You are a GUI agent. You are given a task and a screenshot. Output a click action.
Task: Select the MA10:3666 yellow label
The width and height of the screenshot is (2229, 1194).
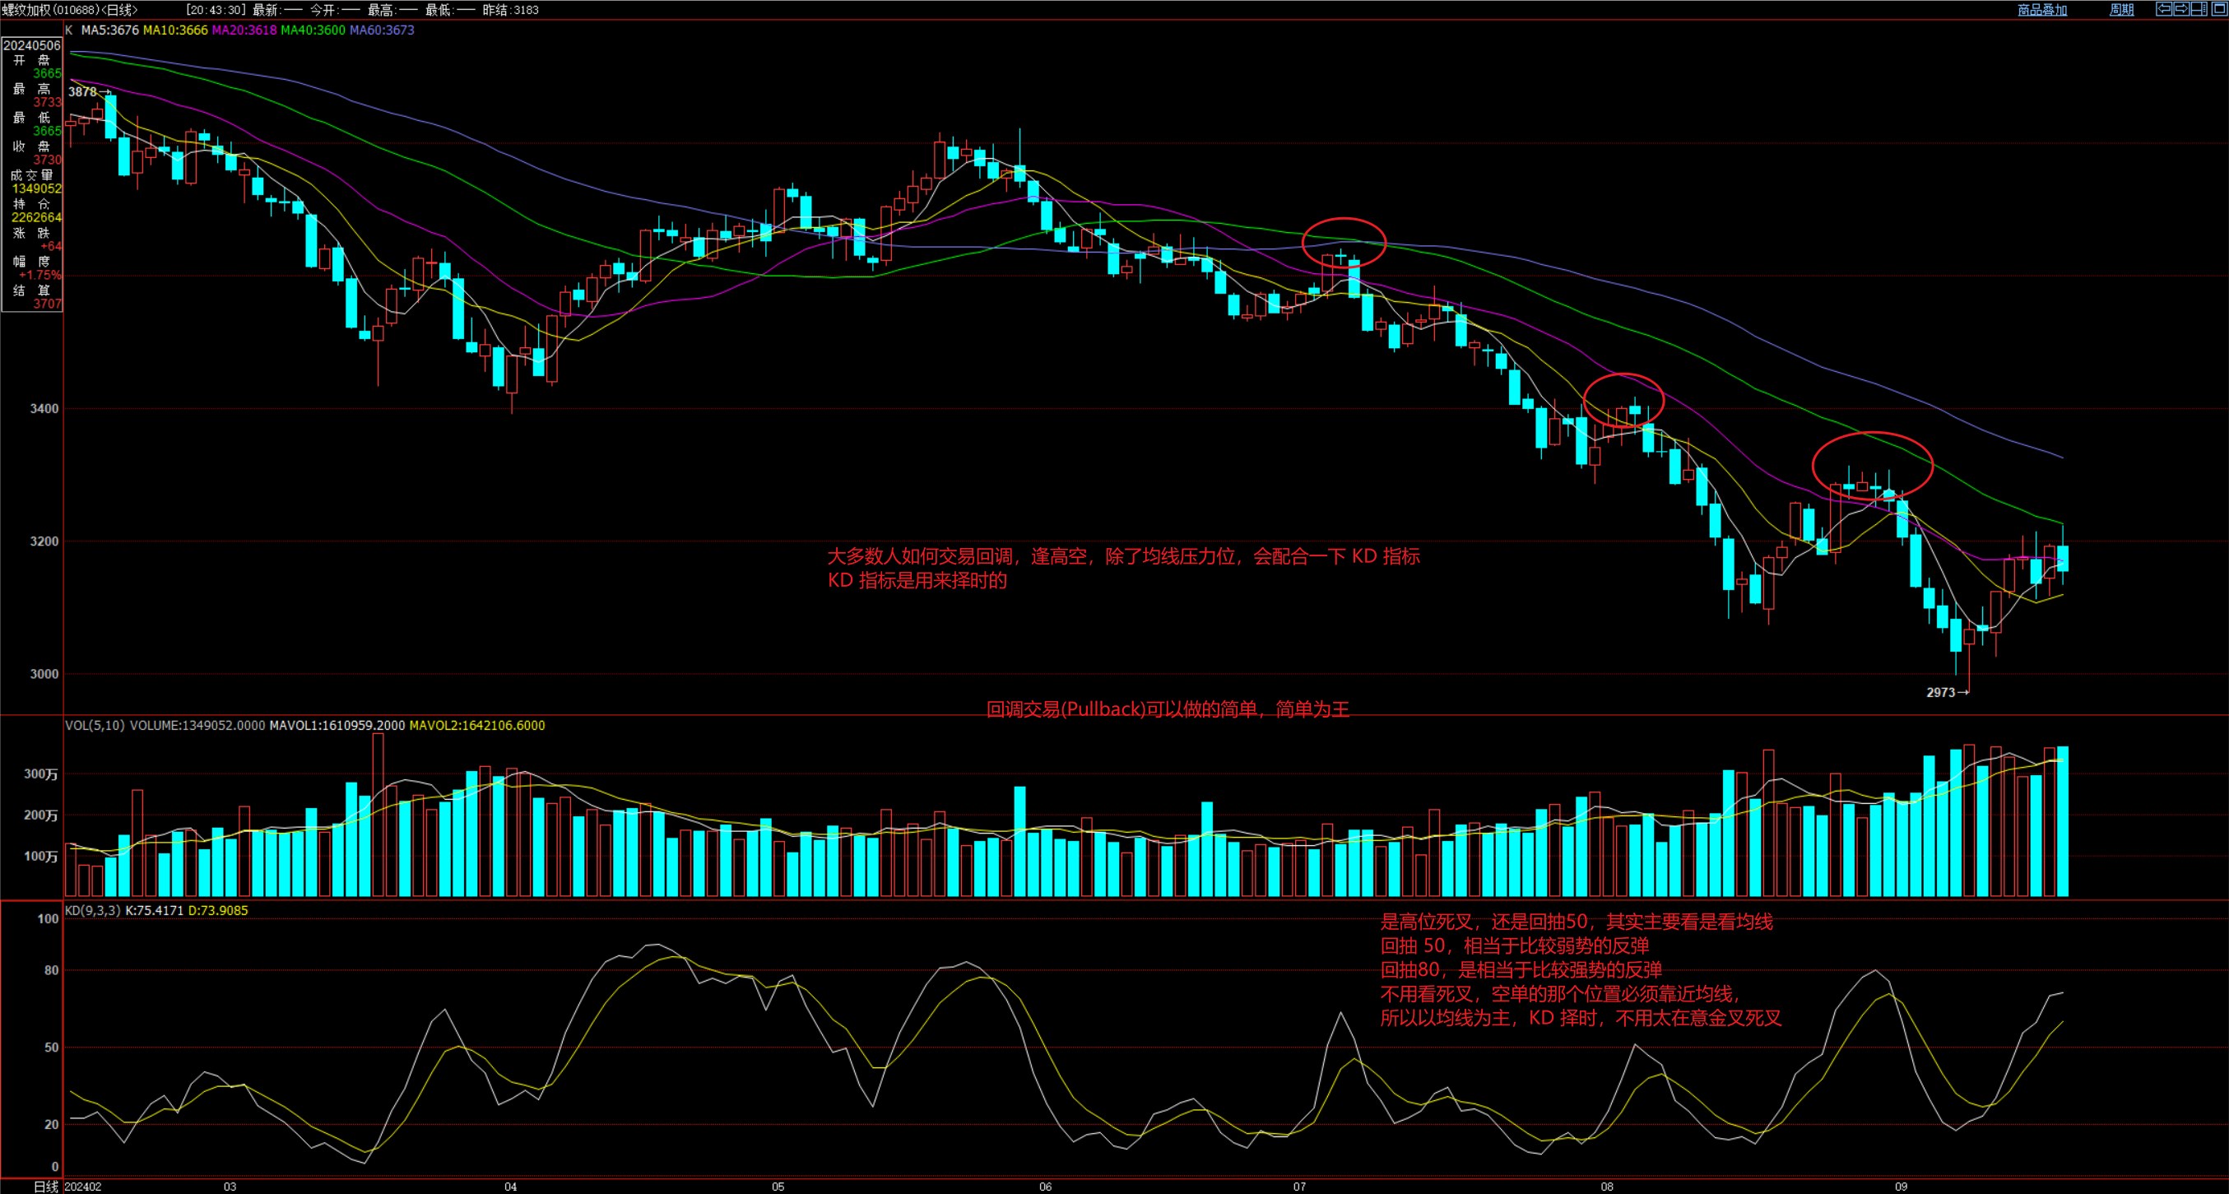coord(174,30)
